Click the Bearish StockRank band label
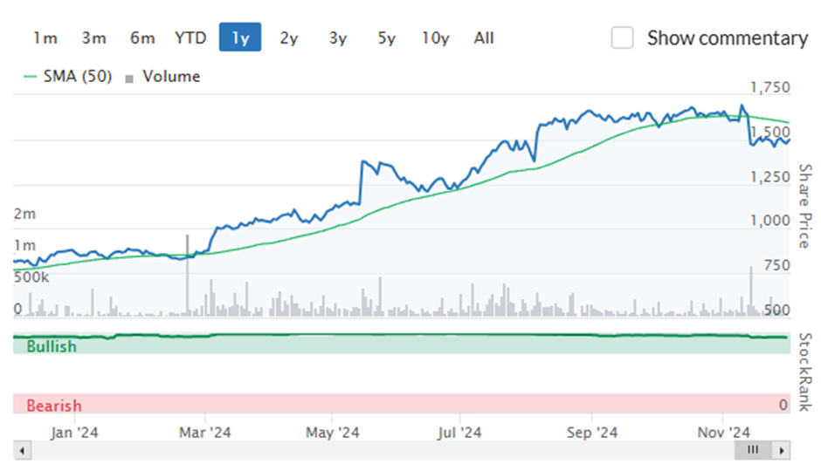 54,406
